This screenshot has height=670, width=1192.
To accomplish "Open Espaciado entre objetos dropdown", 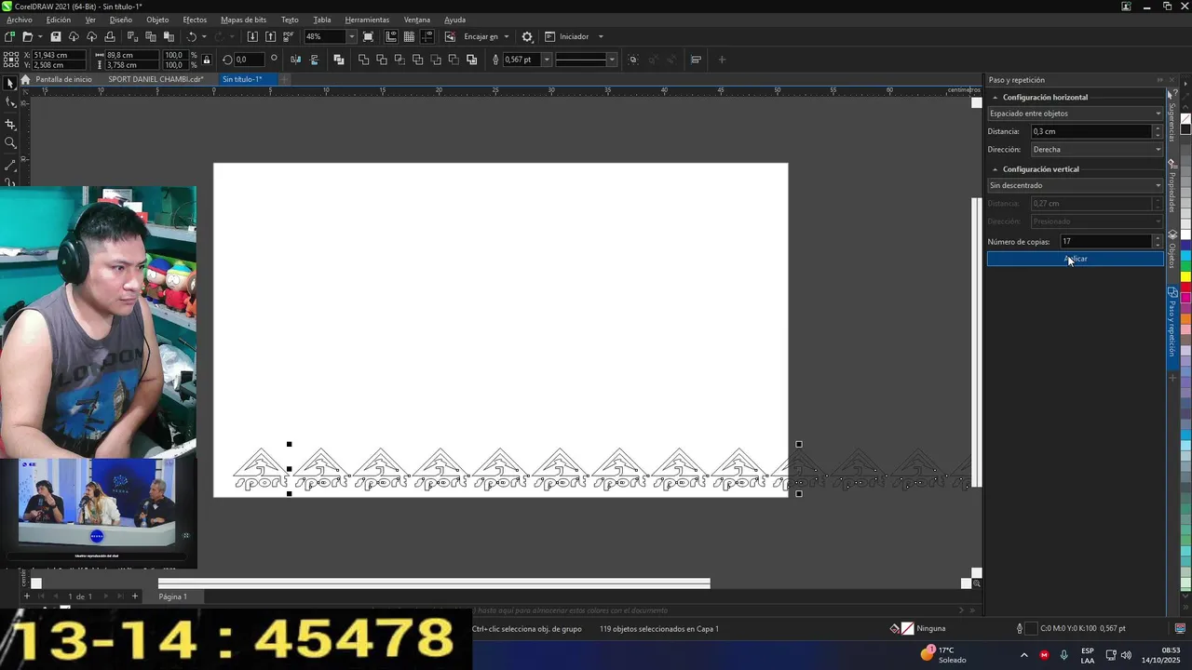I will 1076,114.
